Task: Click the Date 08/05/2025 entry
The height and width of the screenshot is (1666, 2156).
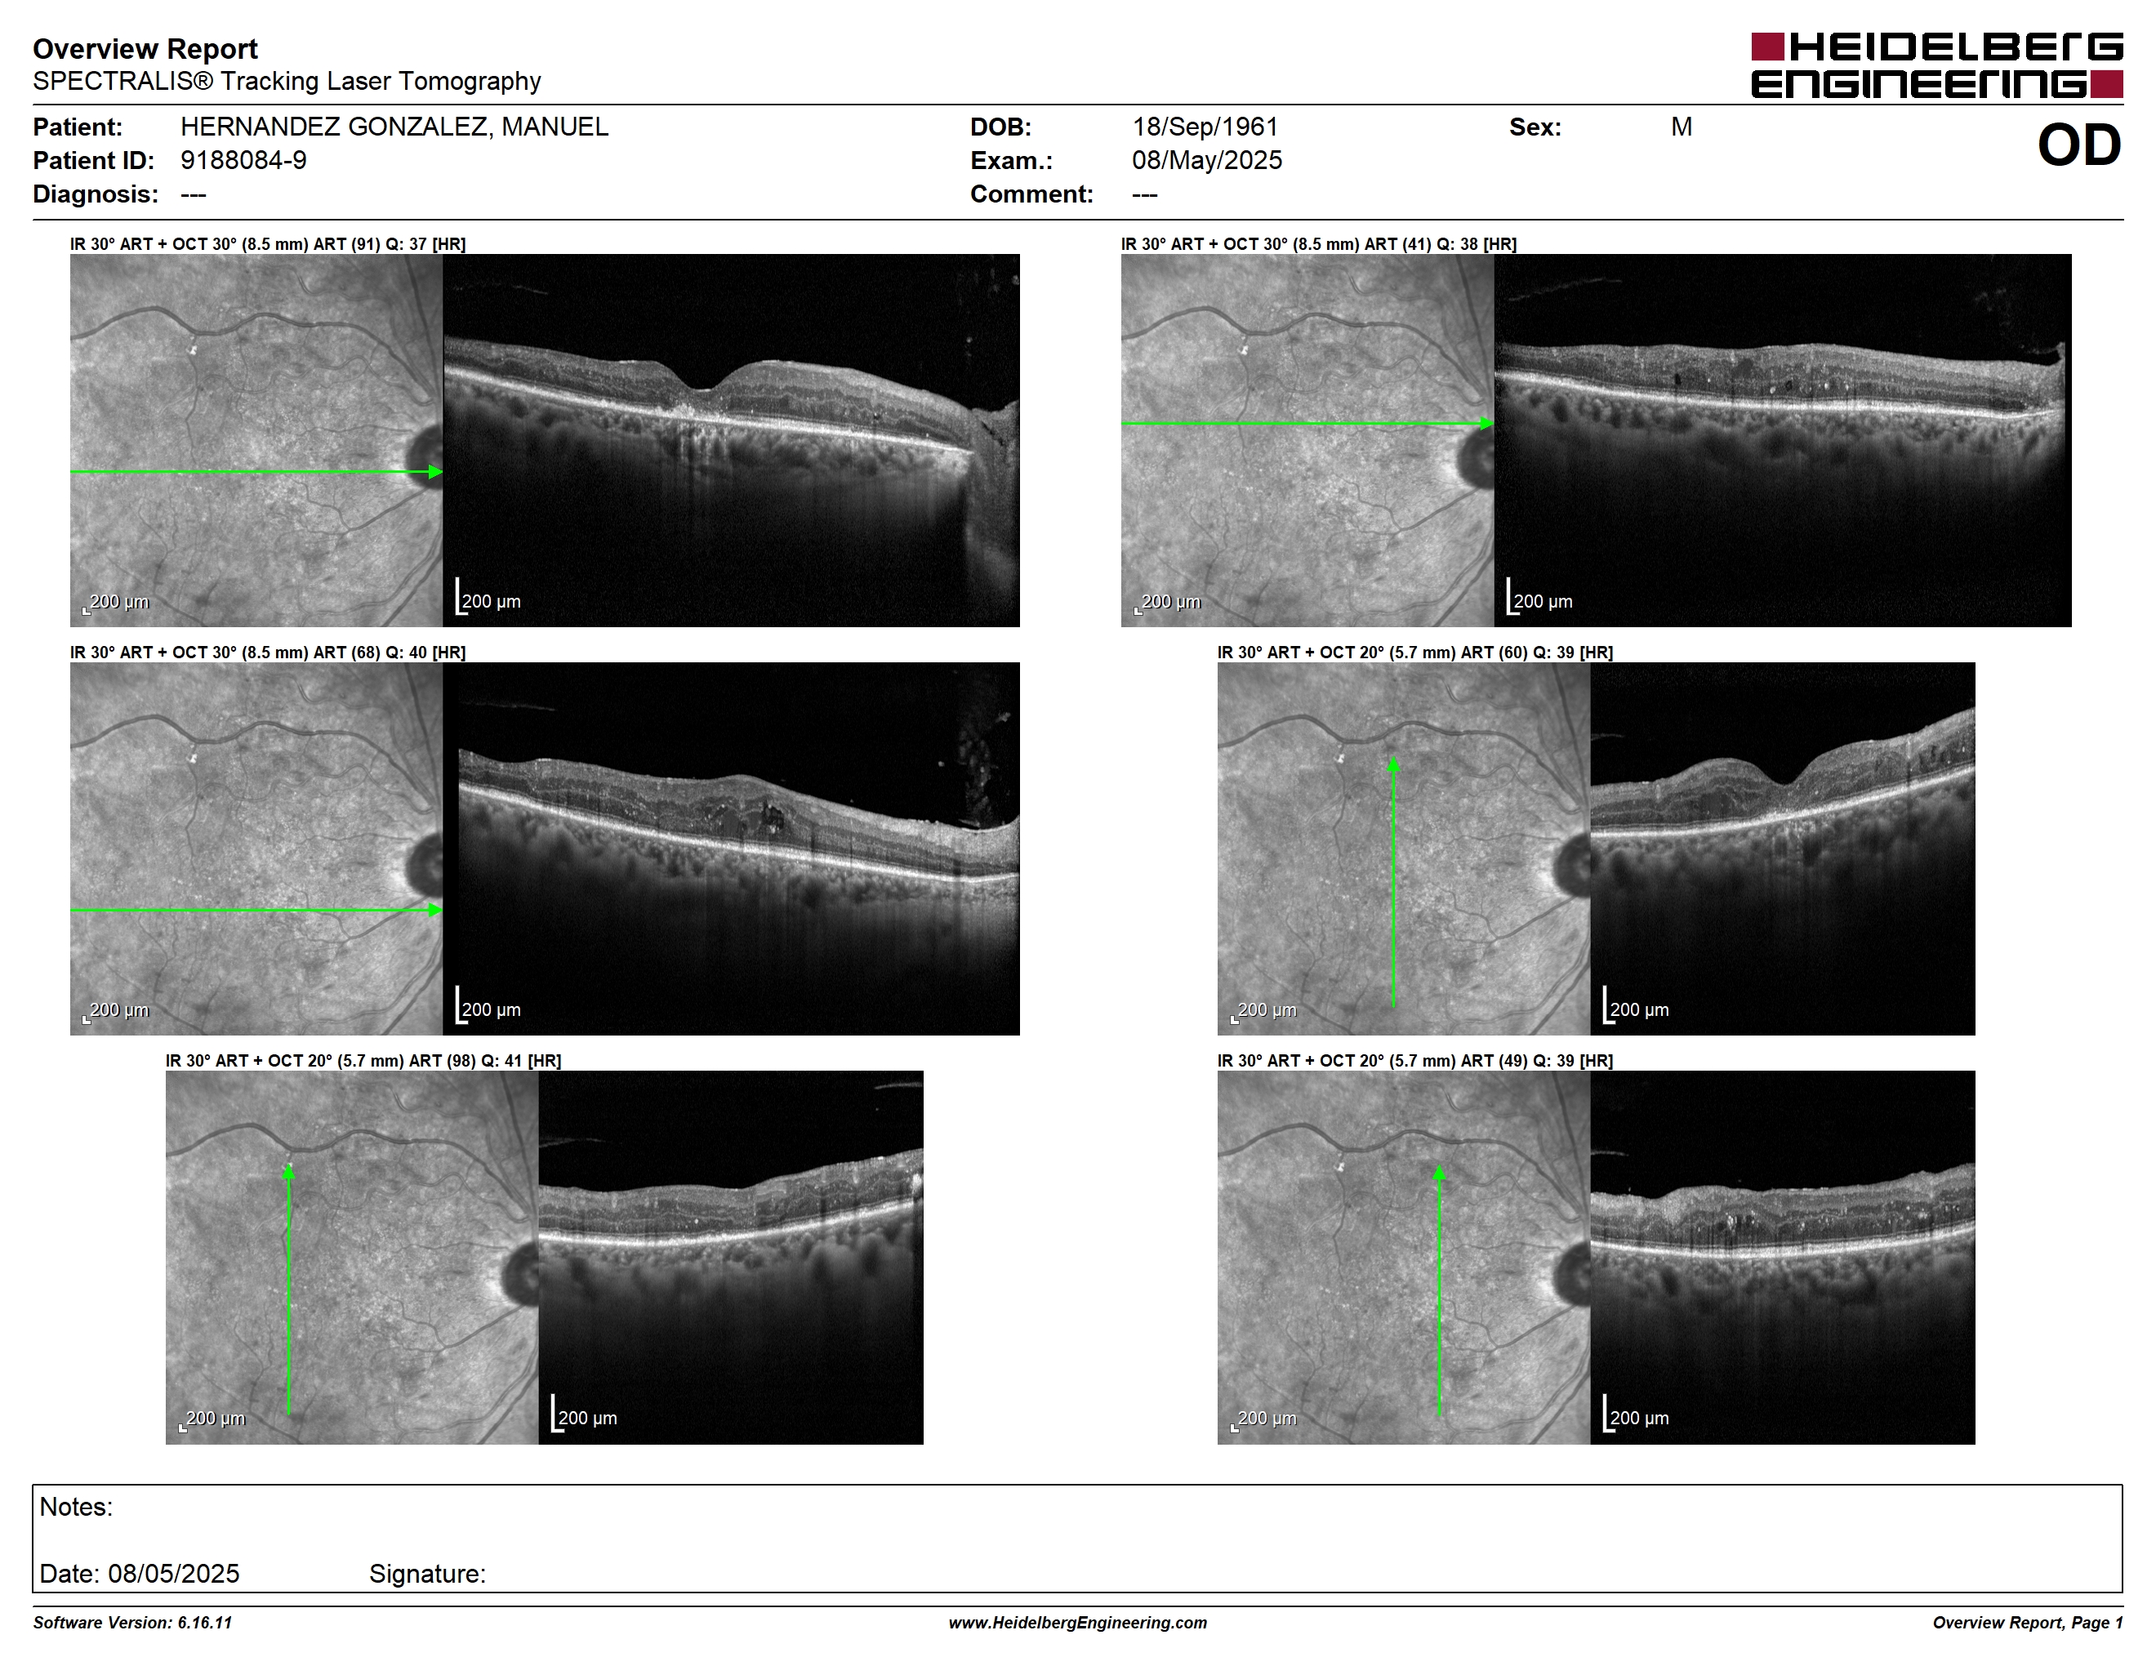Action: click(139, 1573)
